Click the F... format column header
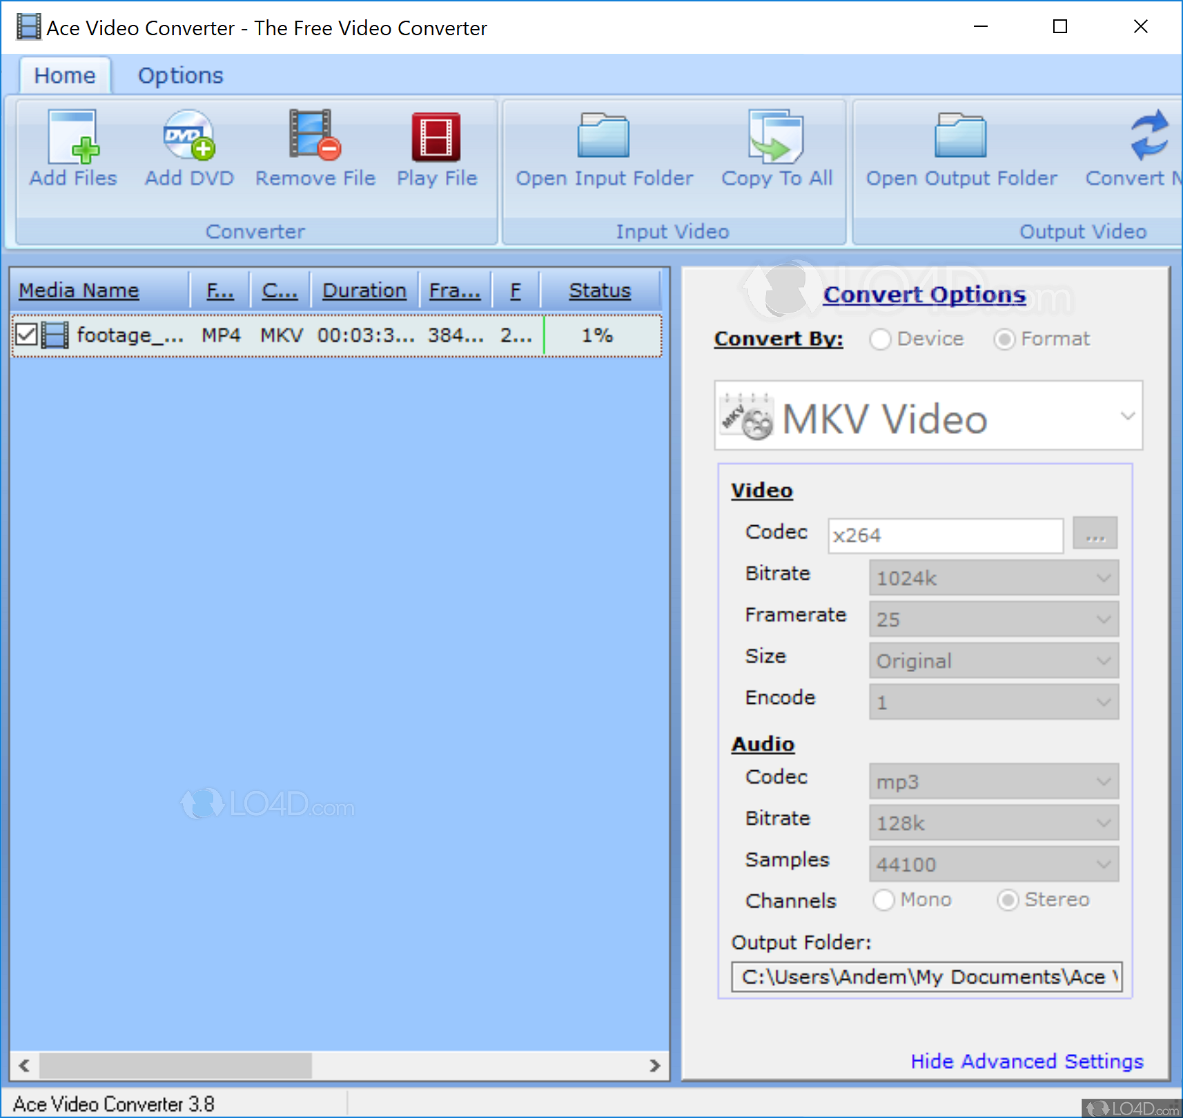Image resolution: width=1183 pixels, height=1118 pixels. 220,291
